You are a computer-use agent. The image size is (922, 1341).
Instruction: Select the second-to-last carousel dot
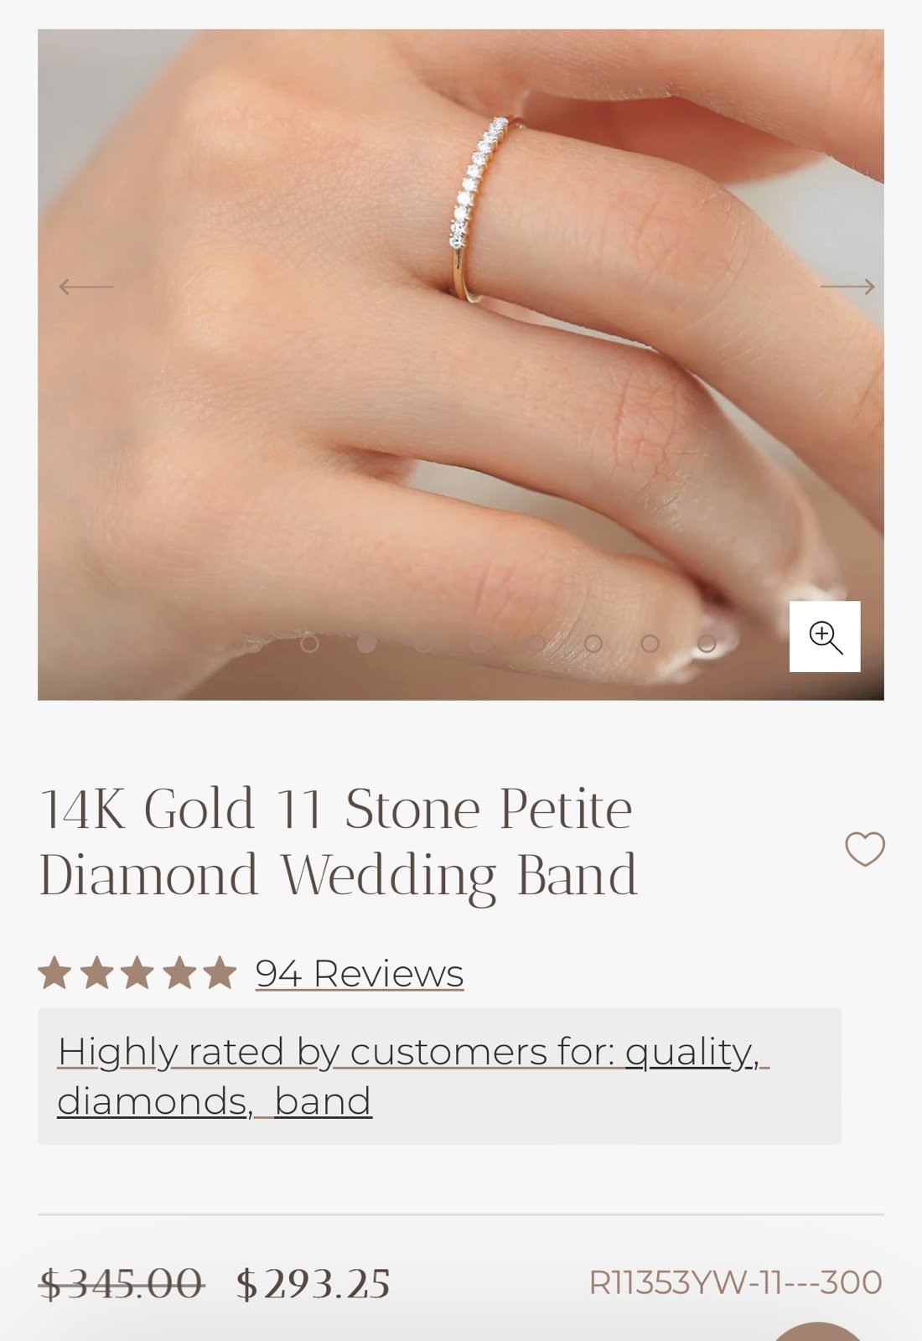pos(650,644)
